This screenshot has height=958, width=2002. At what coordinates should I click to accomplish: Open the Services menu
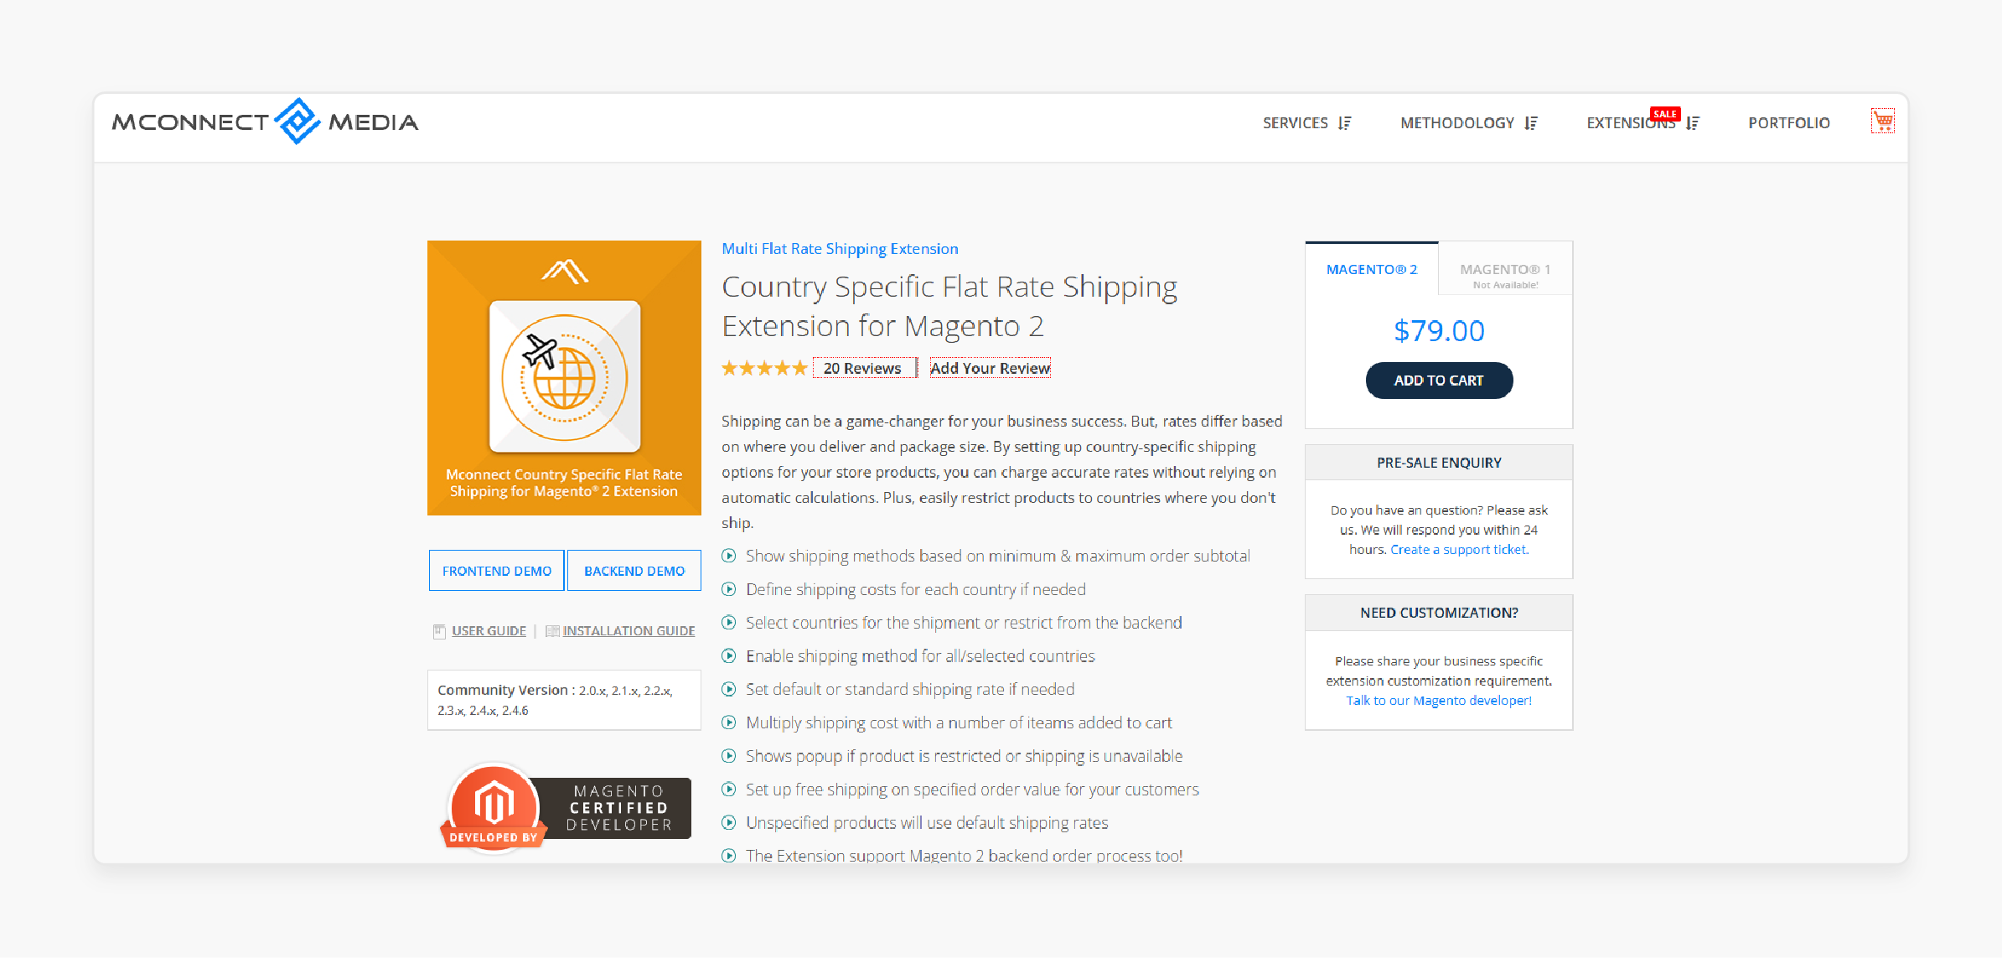[1296, 123]
